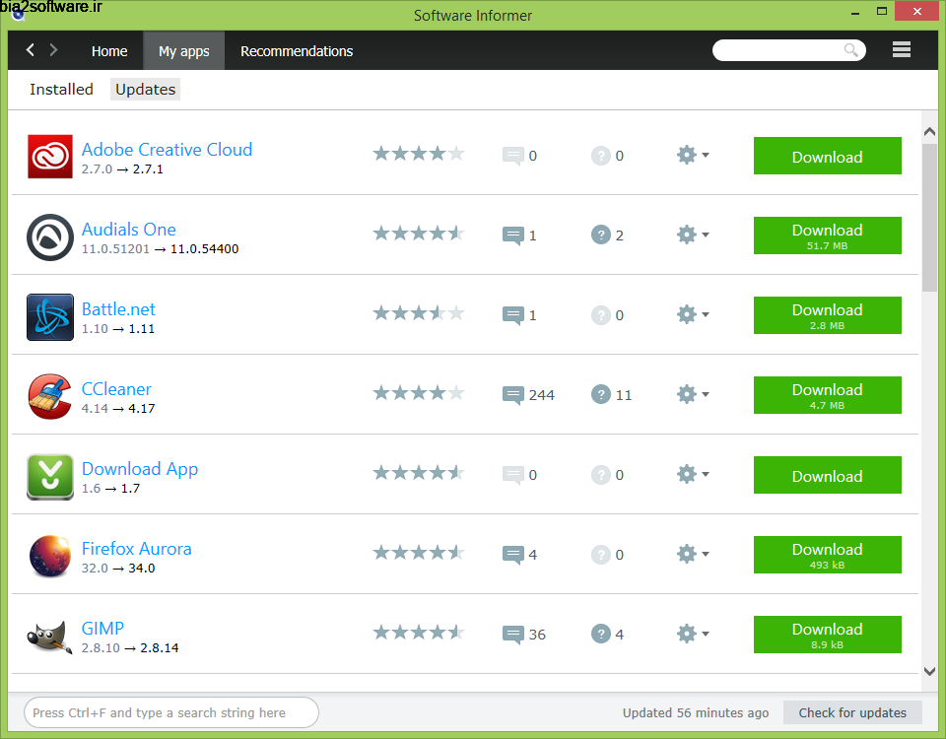Open questions icon for Audials One
The image size is (946, 739).
click(601, 235)
